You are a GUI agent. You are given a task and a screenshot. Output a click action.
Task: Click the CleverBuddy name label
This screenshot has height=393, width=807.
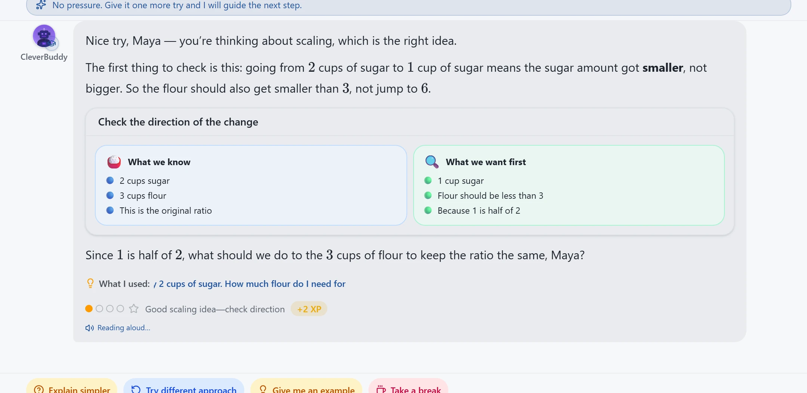click(x=44, y=57)
